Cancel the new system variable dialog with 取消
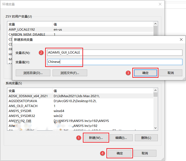 [171, 73]
